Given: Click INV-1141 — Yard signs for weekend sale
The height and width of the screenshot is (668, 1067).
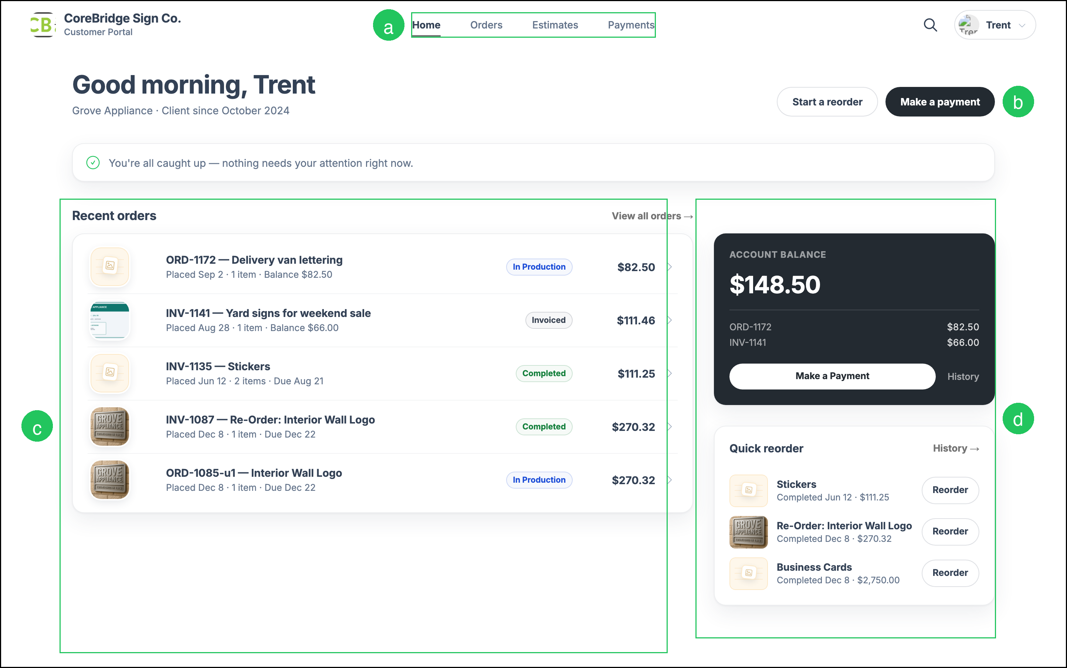Looking at the screenshot, I should [268, 313].
